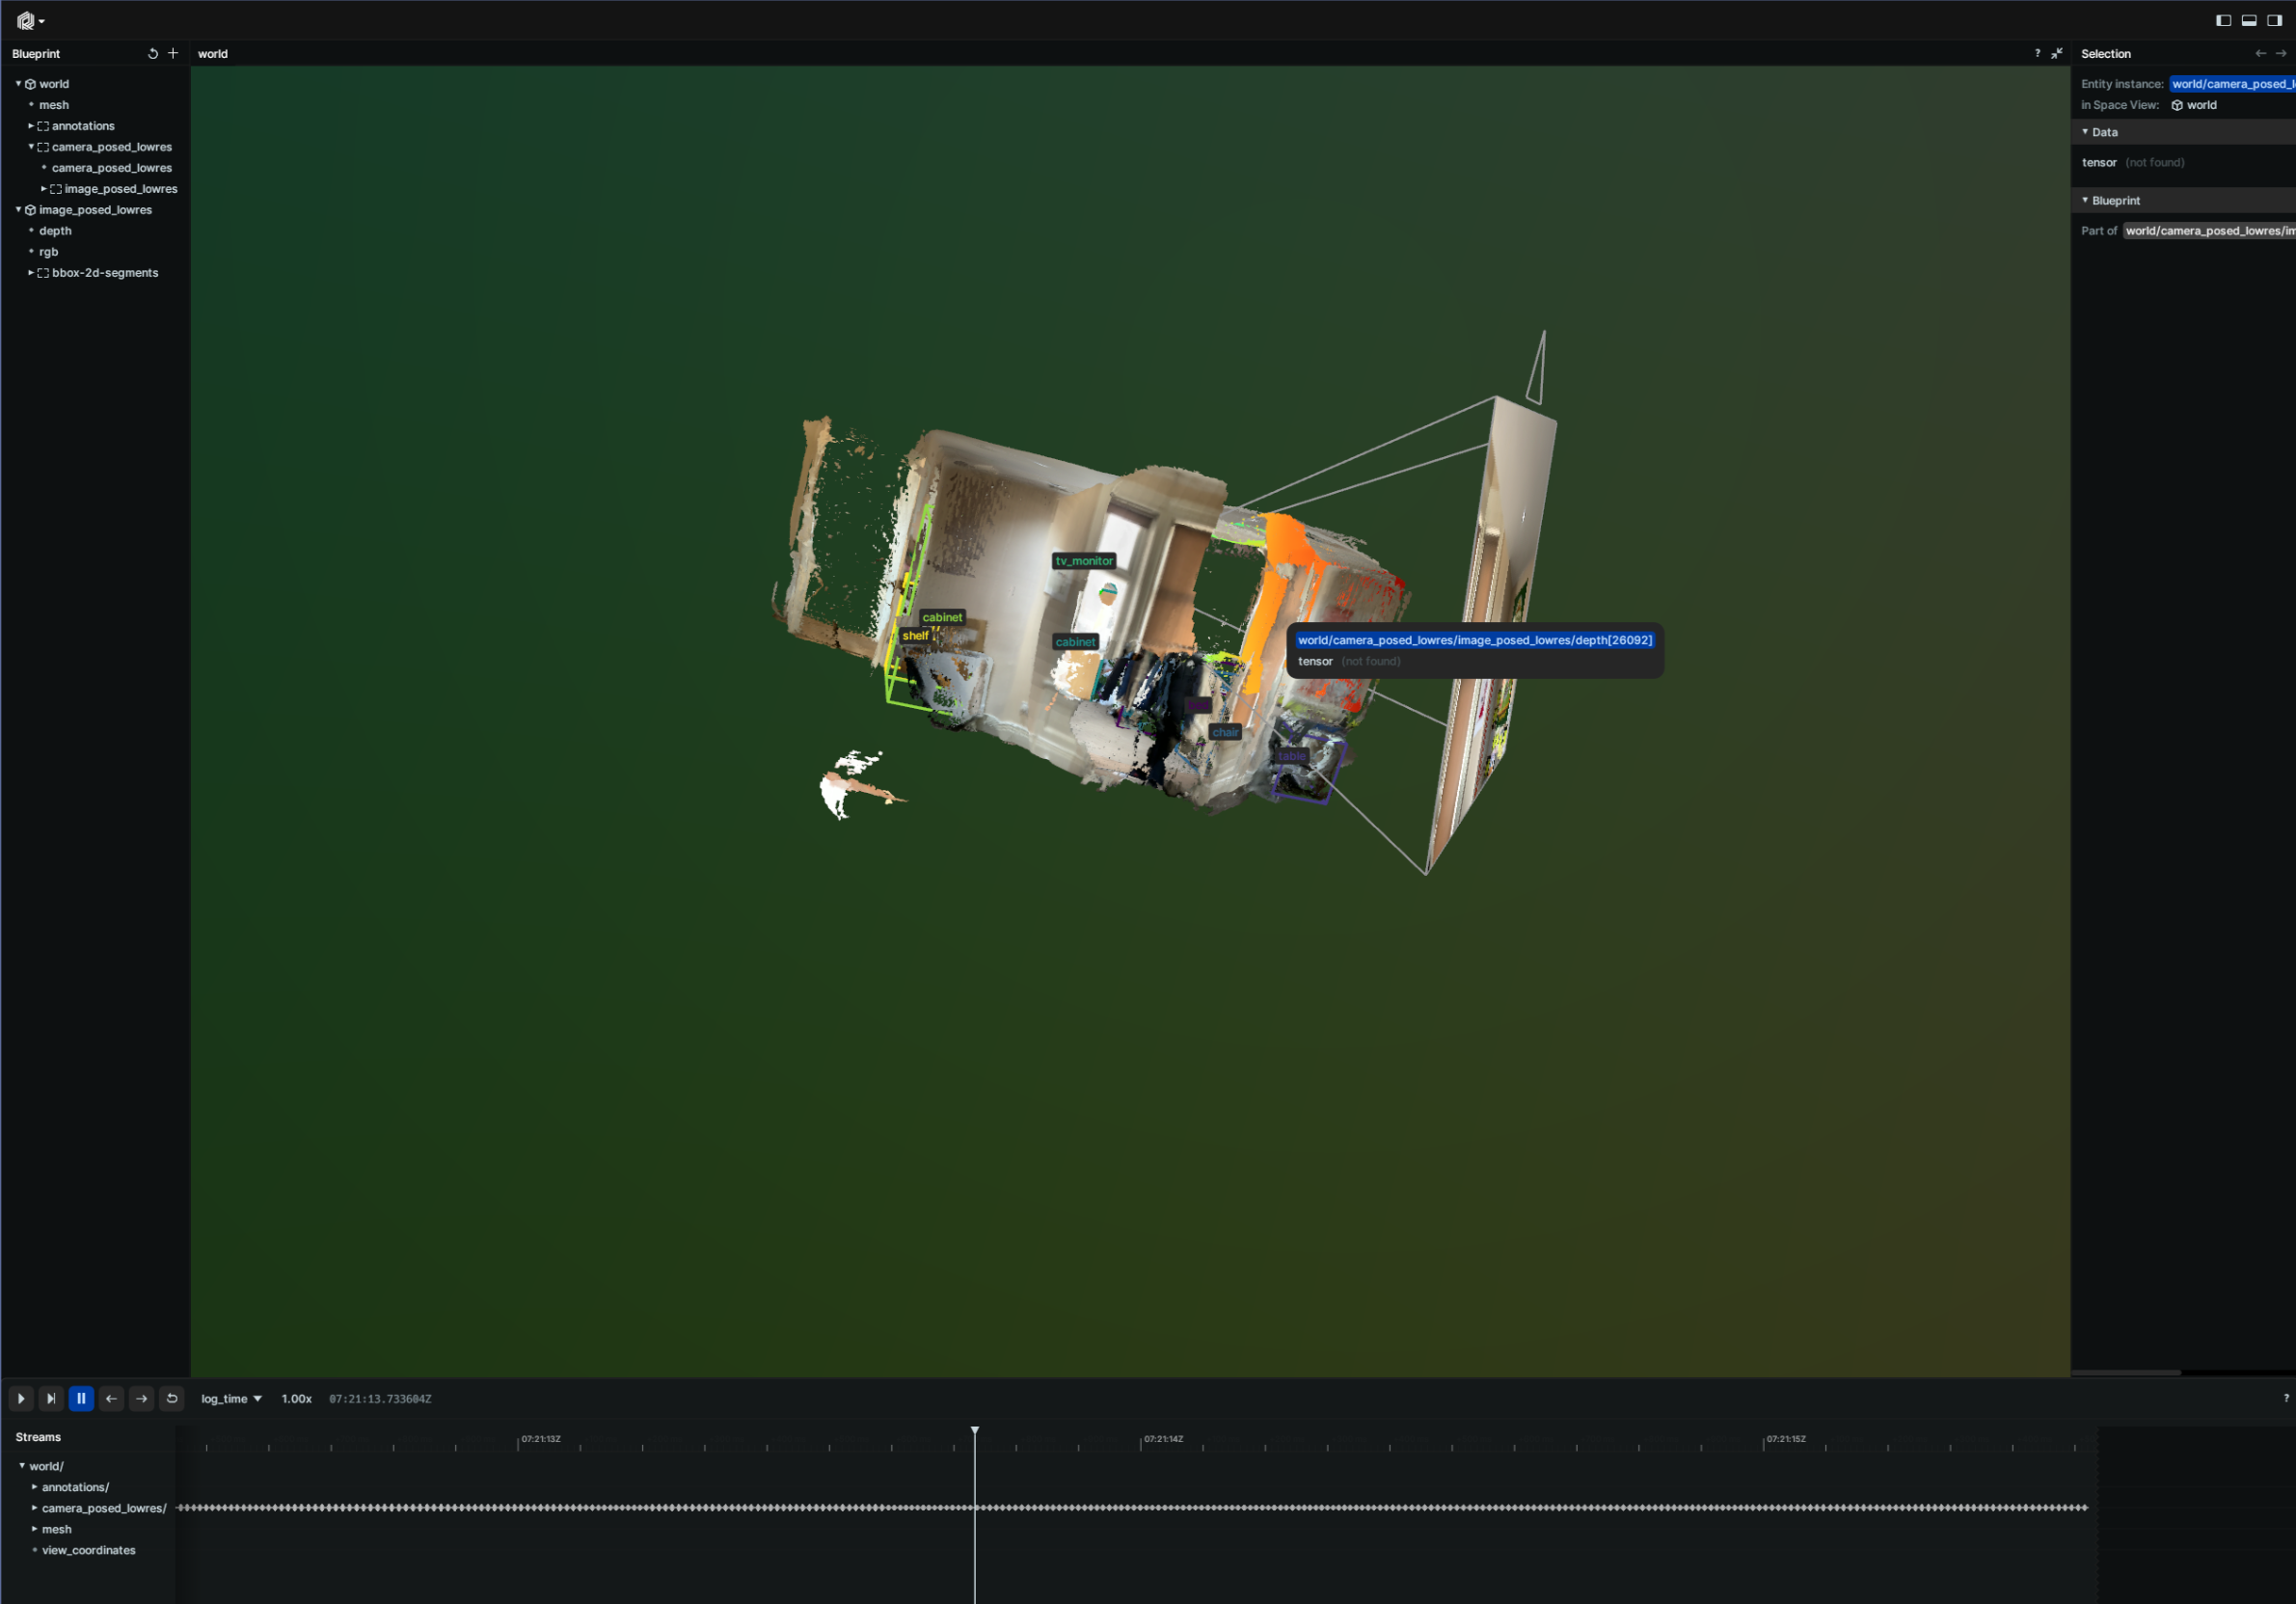Open the log_time timeline dropdown
This screenshot has width=2296, height=1604.
tap(231, 1398)
